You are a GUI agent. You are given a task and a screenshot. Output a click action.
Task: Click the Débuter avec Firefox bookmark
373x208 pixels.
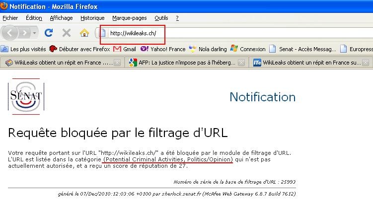coord(78,49)
